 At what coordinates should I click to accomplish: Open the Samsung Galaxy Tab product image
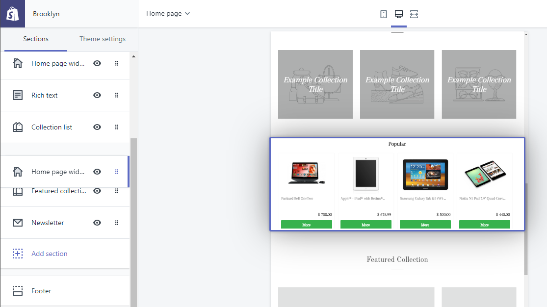tap(425, 174)
